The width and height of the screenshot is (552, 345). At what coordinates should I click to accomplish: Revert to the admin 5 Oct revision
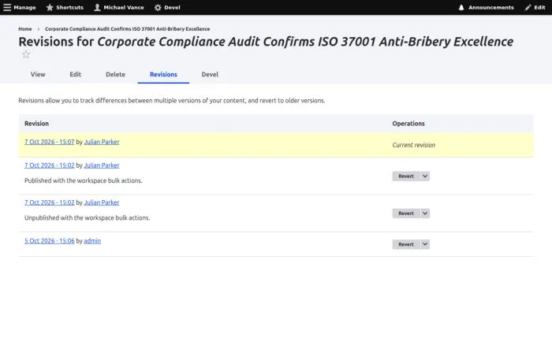pyautogui.click(x=406, y=244)
